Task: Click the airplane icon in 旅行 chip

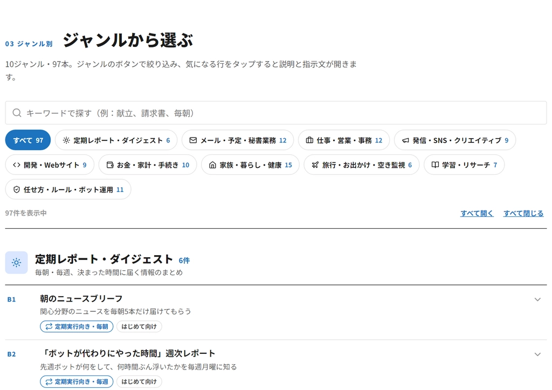Action: 315,165
